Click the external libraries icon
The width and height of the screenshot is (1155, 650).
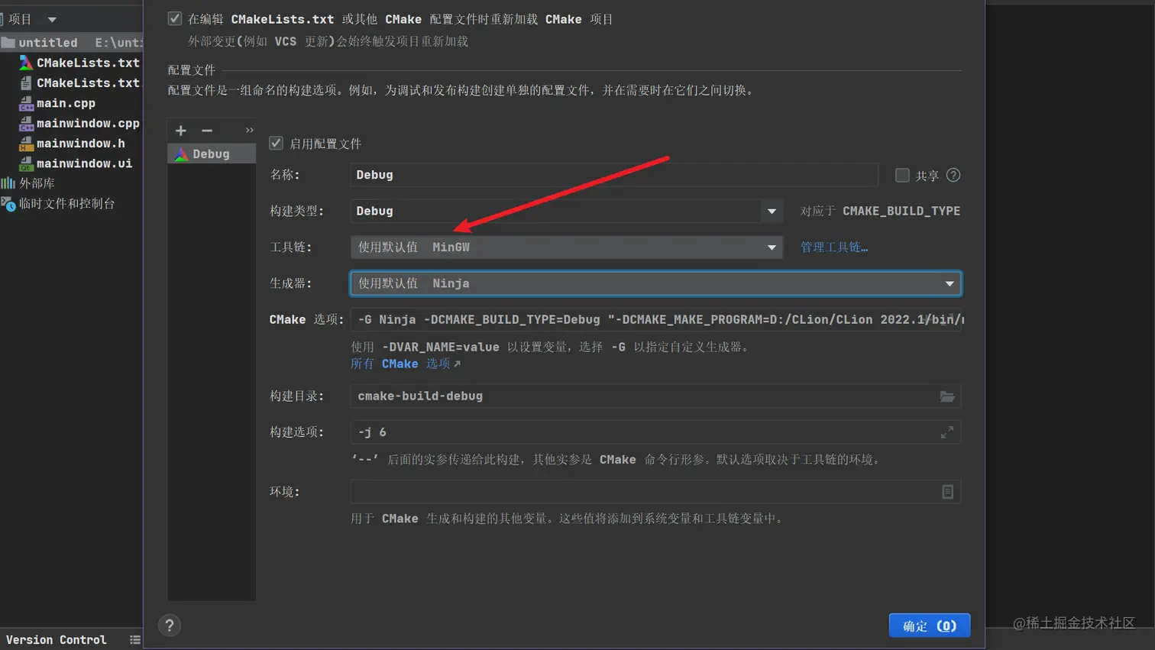point(8,183)
